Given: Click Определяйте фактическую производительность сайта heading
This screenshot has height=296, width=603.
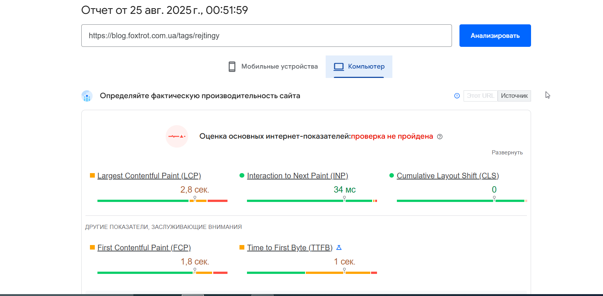Looking at the screenshot, I should point(200,96).
